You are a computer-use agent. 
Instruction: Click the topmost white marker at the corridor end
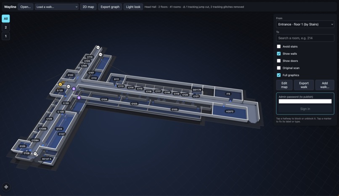click(x=98, y=48)
